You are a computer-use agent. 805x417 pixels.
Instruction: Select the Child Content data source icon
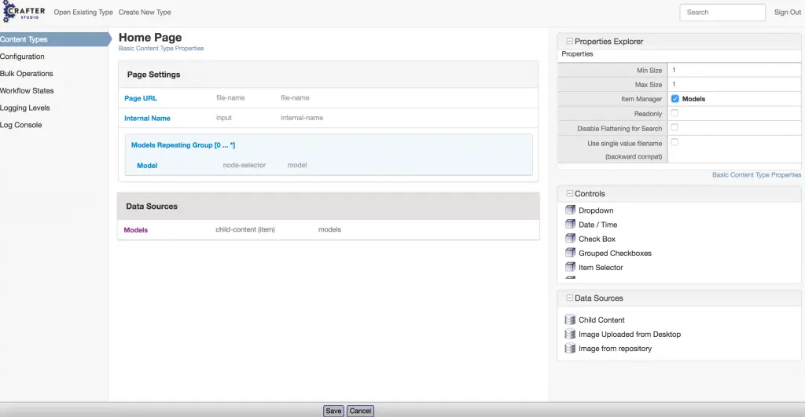click(571, 320)
